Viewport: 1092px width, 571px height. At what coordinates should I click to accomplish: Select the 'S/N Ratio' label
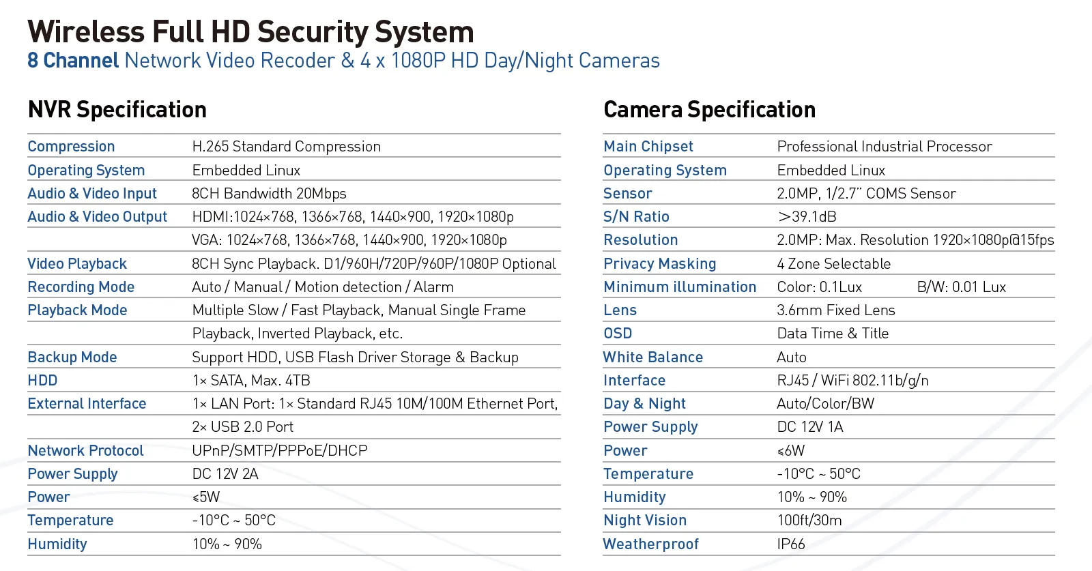pos(636,217)
